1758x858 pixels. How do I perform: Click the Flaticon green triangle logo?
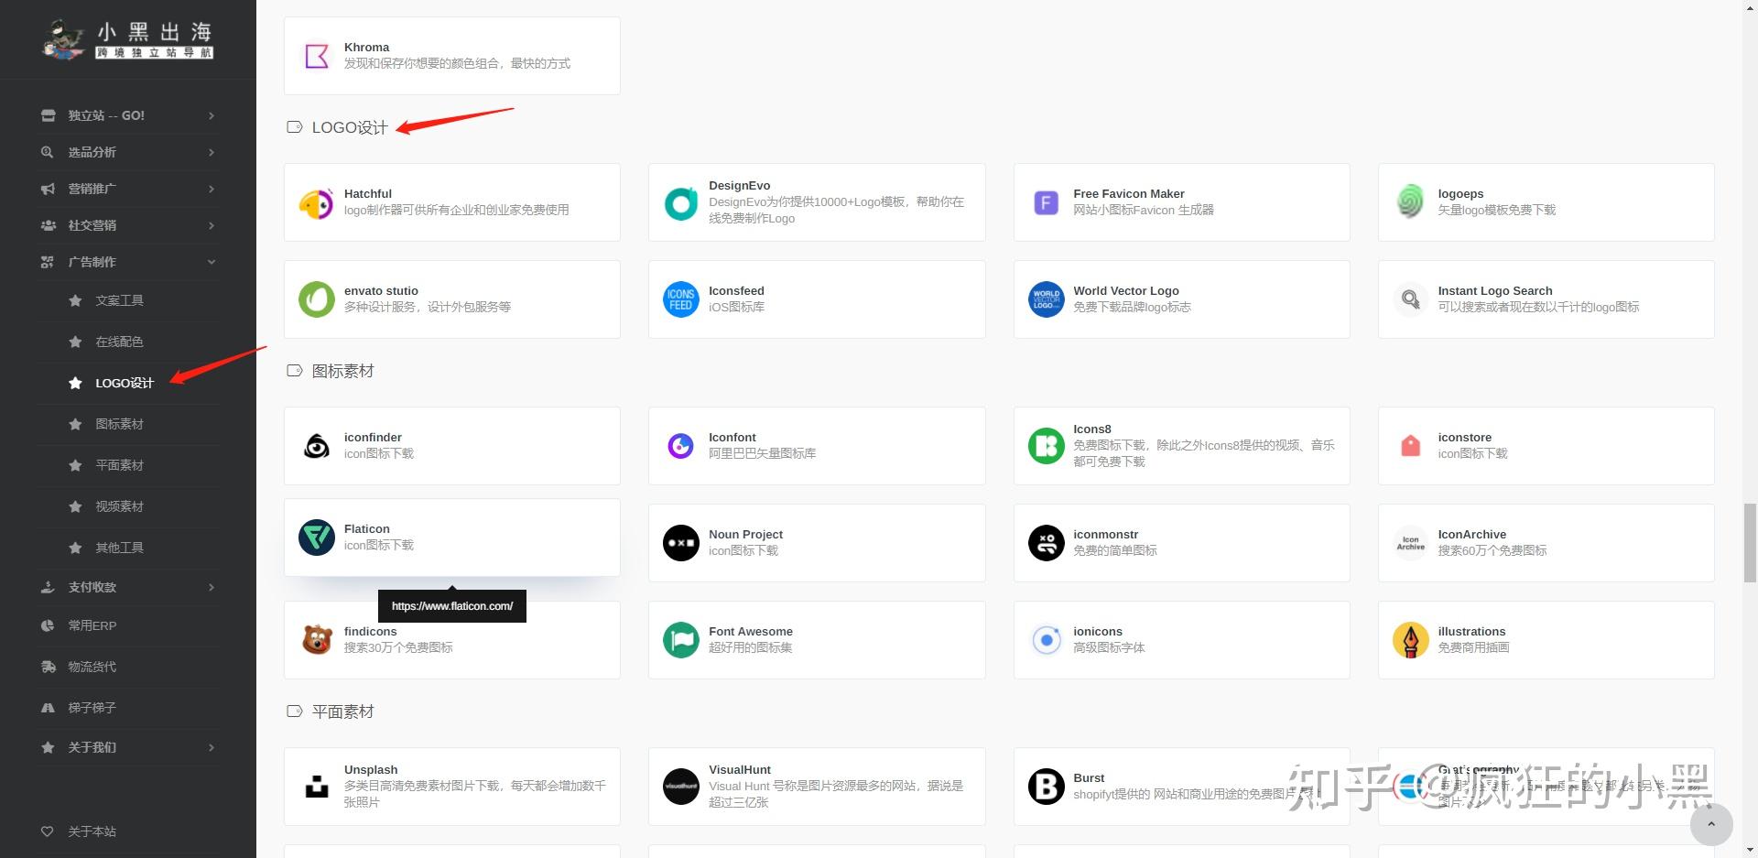point(317,538)
